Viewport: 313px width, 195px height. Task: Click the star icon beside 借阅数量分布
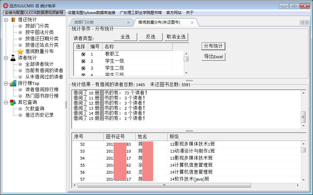point(20,52)
